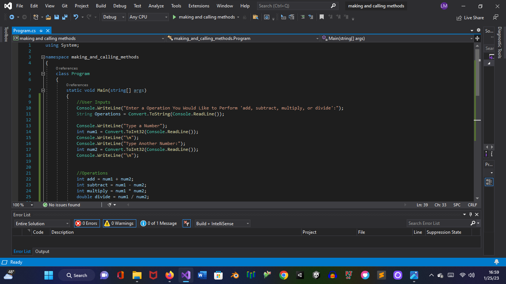The width and height of the screenshot is (506, 284).
Task: Click the Save All icon
Action: (64, 17)
